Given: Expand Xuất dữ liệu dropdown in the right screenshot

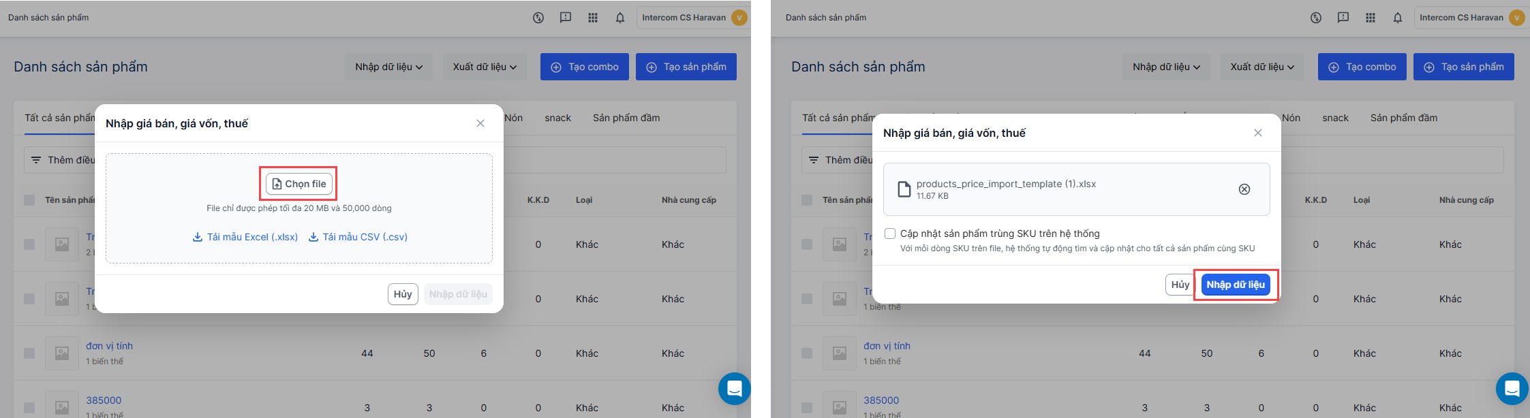Looking at the screenshot, I should pos(1261,67).
